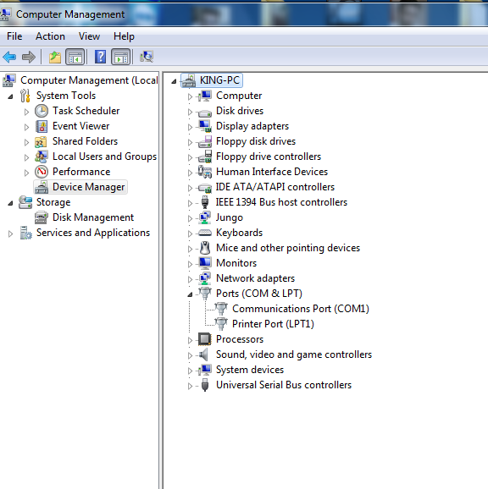Collapse the Ports (COM & LPT) category
The image size is (488, 489).
coord(190,294)
